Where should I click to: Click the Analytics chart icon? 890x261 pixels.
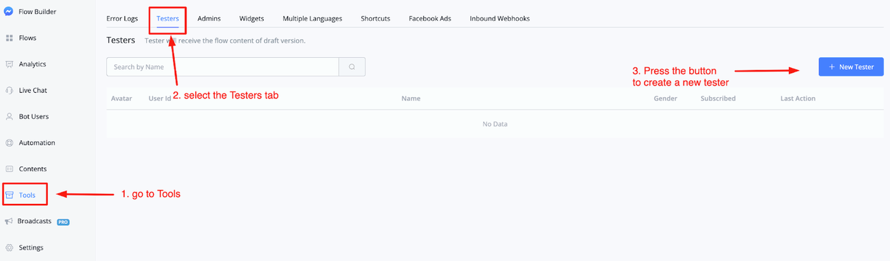coord(9,64)
